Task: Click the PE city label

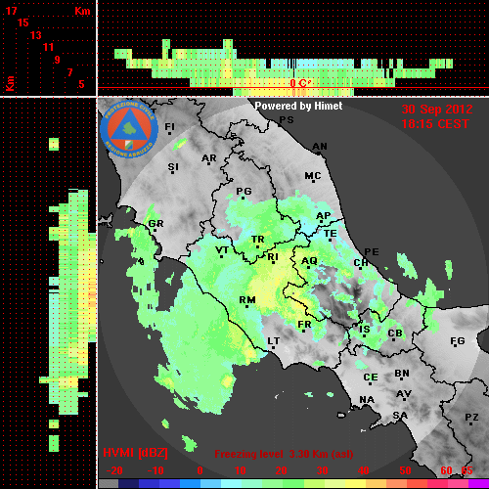Action: [372, 251]
